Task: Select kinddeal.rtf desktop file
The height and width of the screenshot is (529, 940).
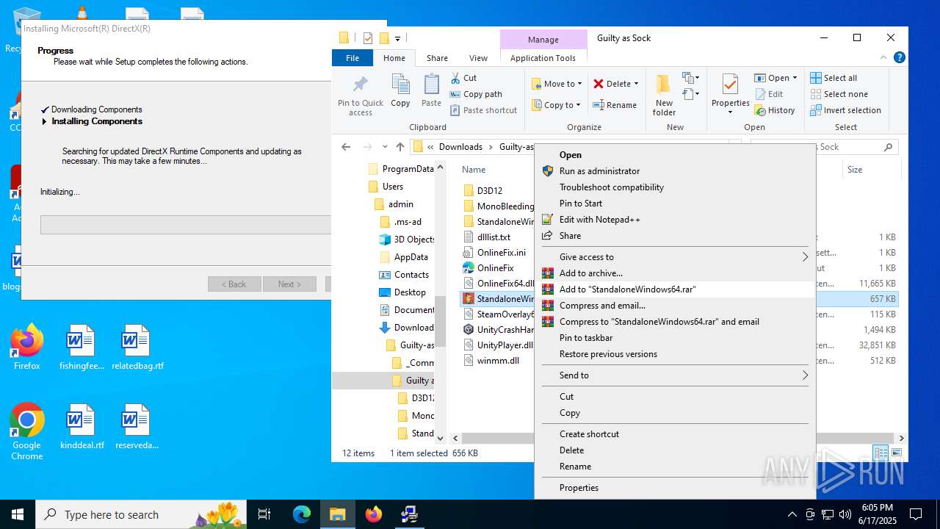Action: (x=82, y=426)
